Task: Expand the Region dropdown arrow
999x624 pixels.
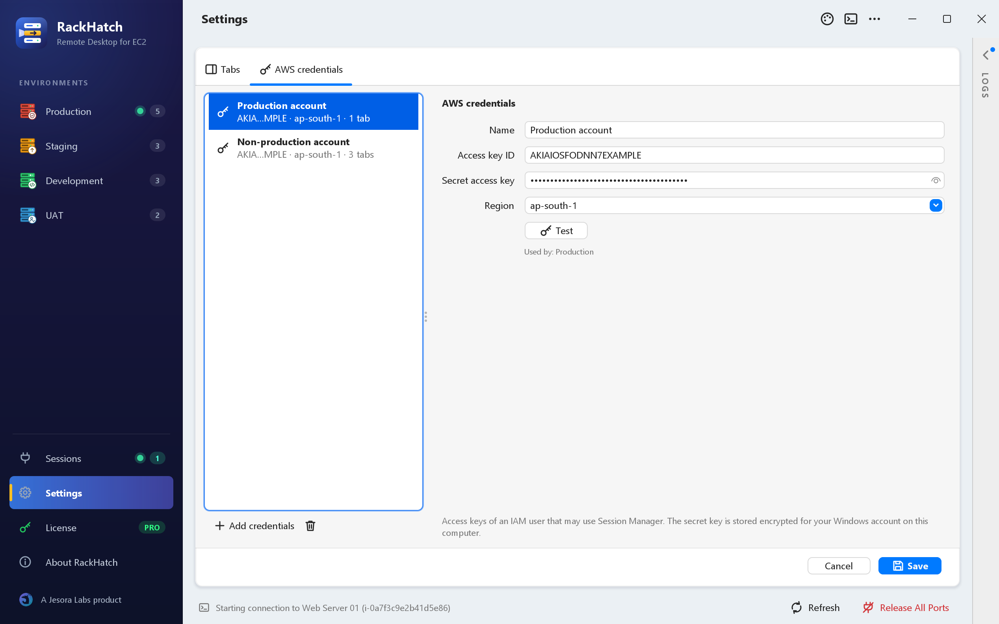Action: click(935, 205)
